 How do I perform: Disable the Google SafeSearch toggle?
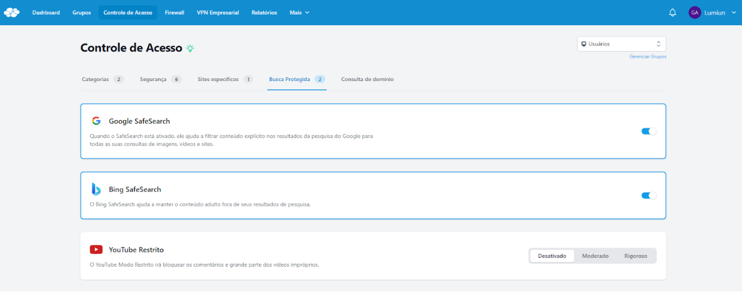(x=649, y=131)
